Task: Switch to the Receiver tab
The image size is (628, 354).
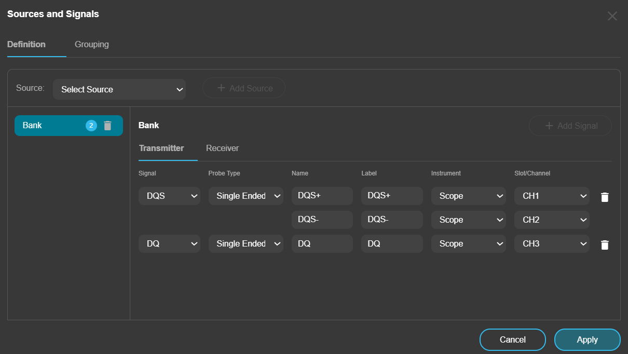Action: click(x=222, y=148)
